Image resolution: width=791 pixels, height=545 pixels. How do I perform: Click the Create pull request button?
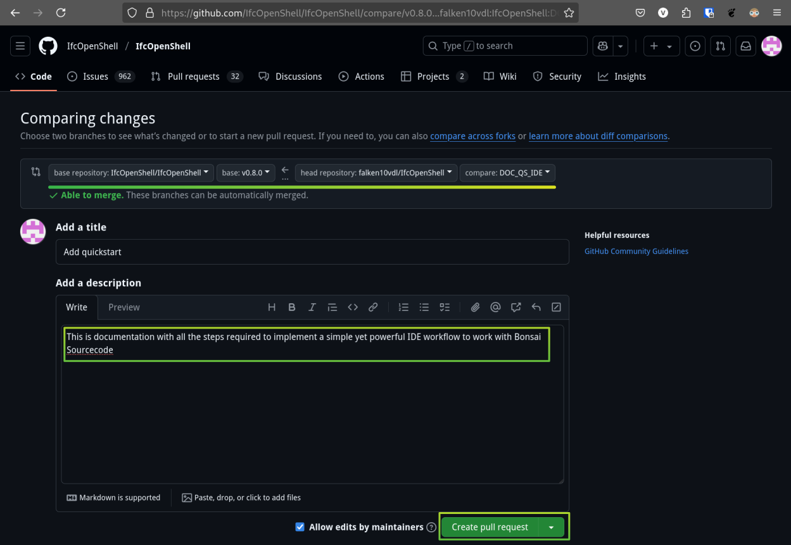490,527
